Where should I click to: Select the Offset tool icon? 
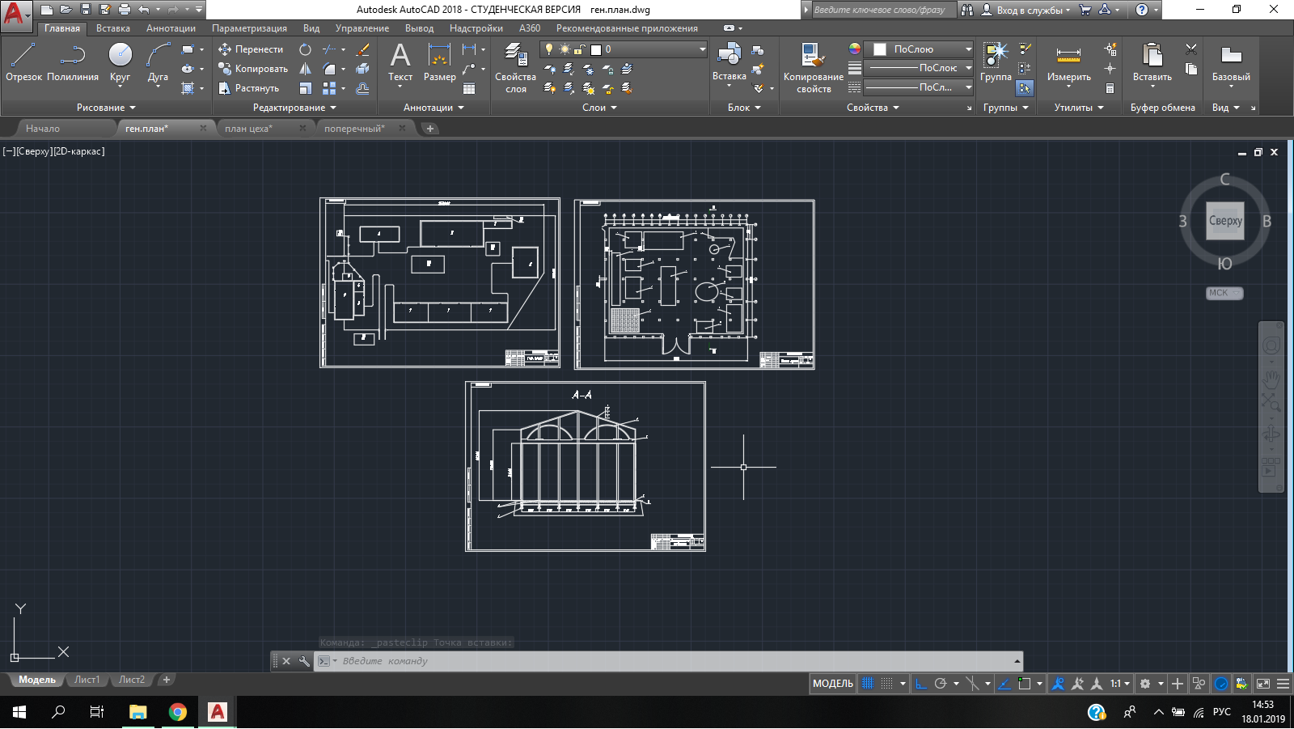[x=363, y=88]
